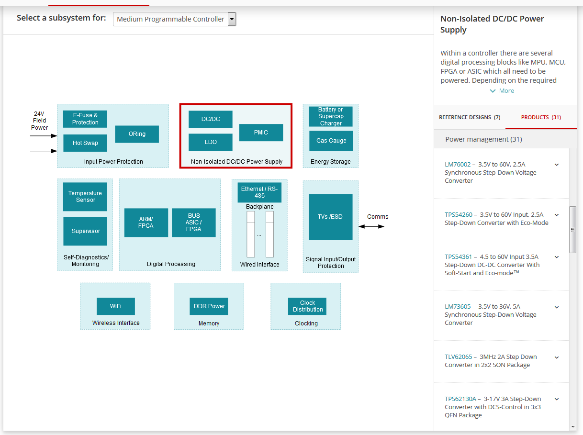Click the DC/DC block in diagram
583x435 pixels.
[211, 119]
